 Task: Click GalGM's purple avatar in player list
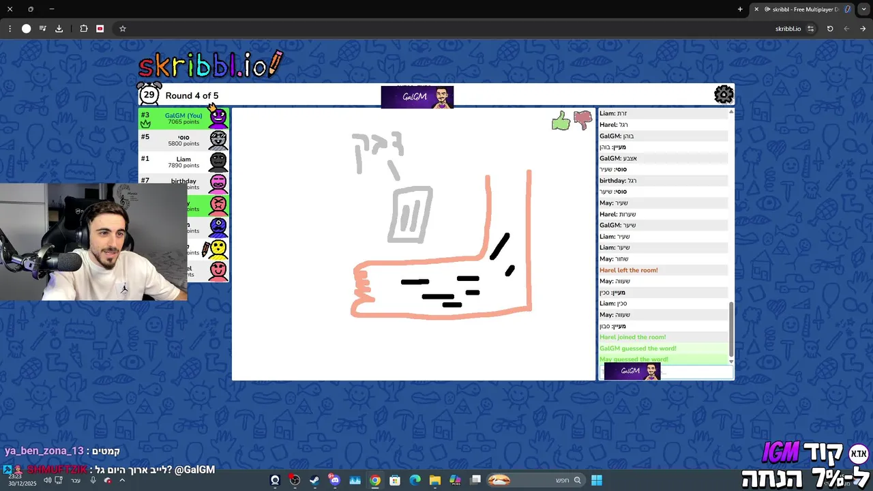(x=218, y=117)
